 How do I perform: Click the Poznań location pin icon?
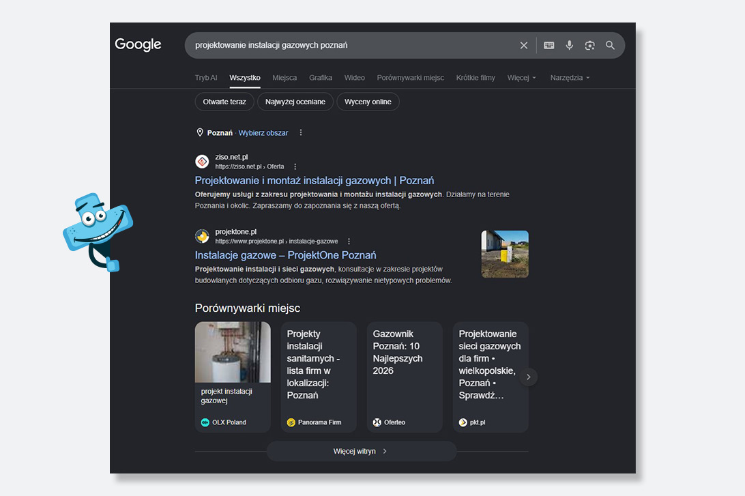(200, 132)
